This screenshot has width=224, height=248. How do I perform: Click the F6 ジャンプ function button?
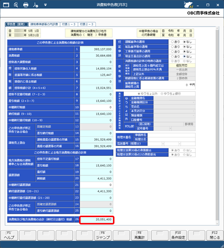[103, 235]
